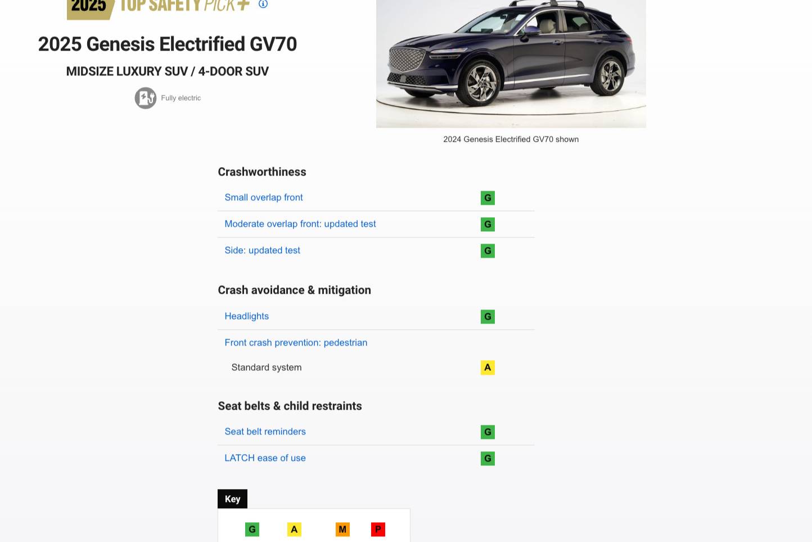Click the yellow A rating for Standard system
This screenshot has width=812, height=542.
click(488, 368)
